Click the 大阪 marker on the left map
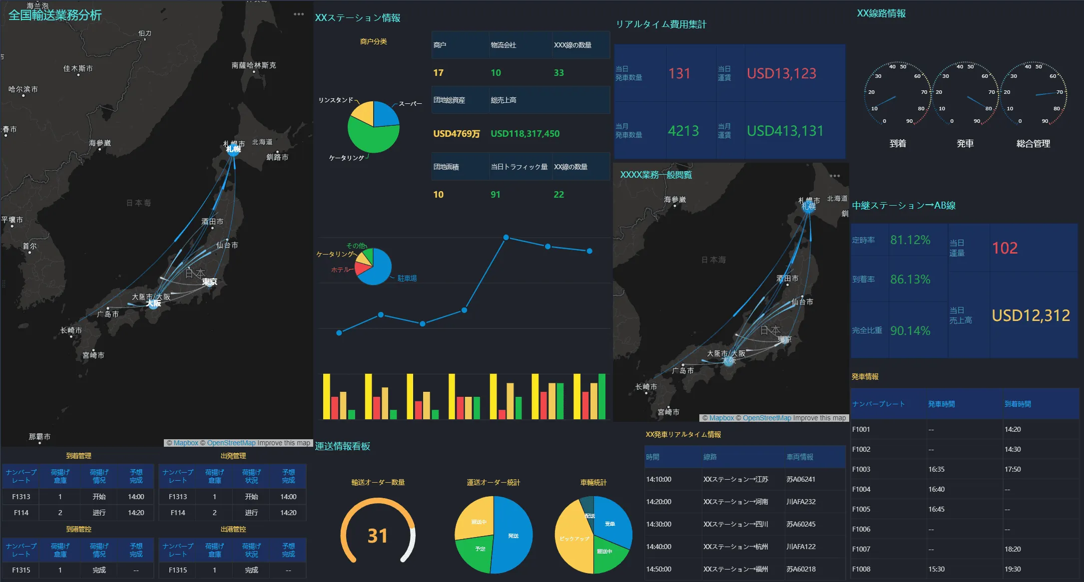This screenshot has height=582, width=1084. (154, 303)
